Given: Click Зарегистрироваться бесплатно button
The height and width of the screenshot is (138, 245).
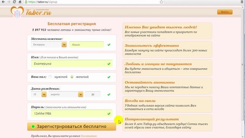Looking at the screenshot, I should [x=72, y=127].
